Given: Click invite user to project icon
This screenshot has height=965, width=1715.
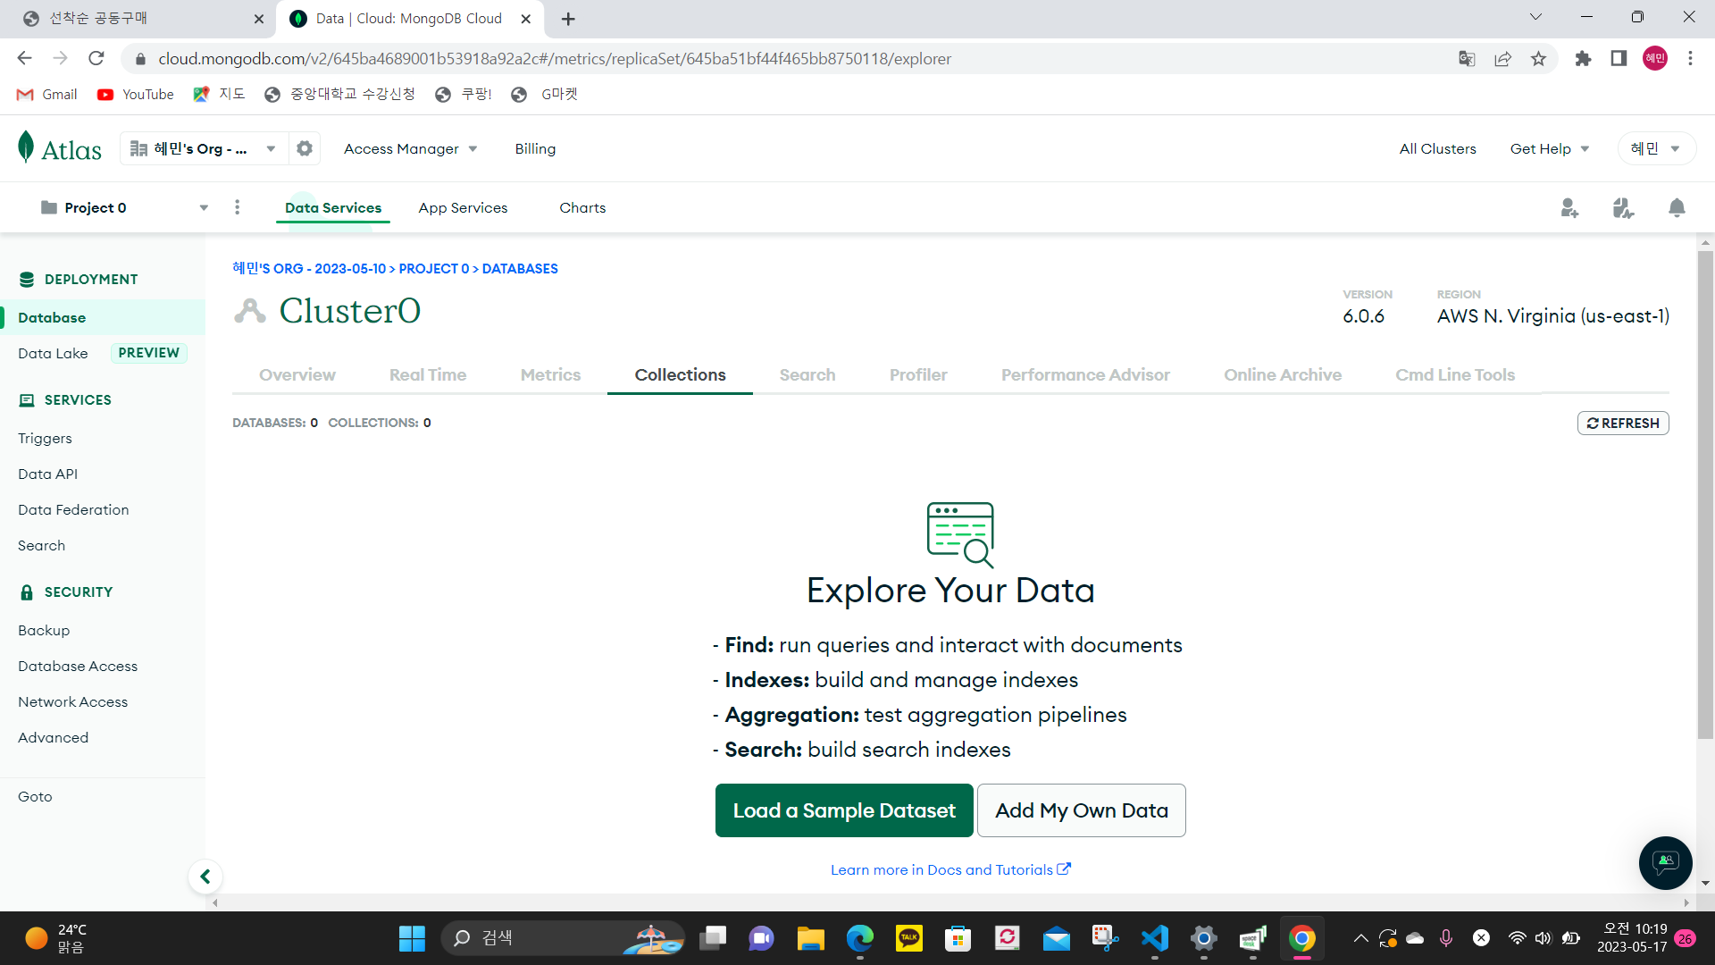Looking at the screenshot, I should [1569, 208].
